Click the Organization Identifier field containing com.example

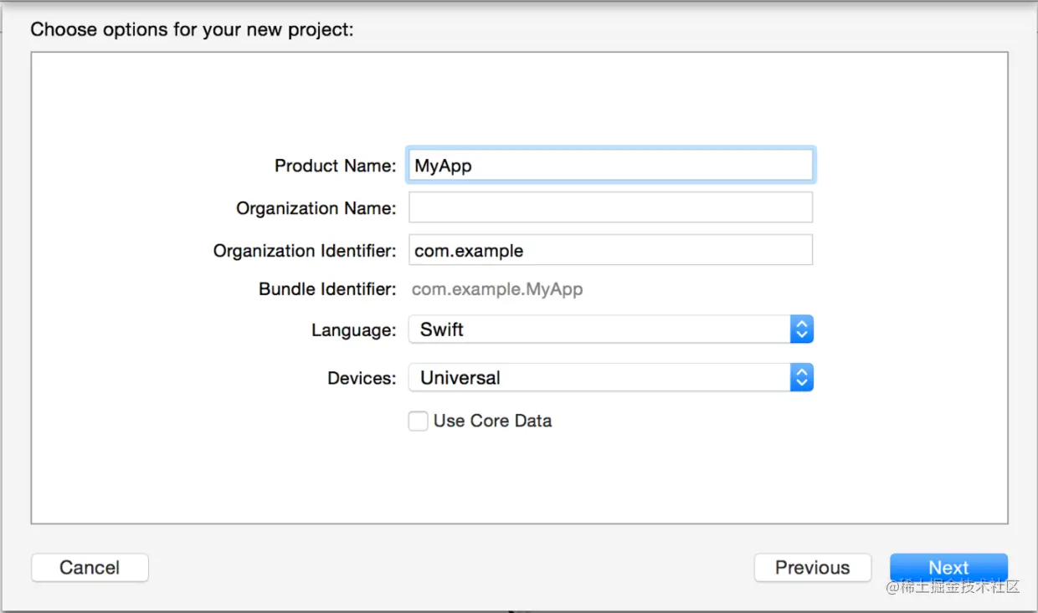(609, 250)
